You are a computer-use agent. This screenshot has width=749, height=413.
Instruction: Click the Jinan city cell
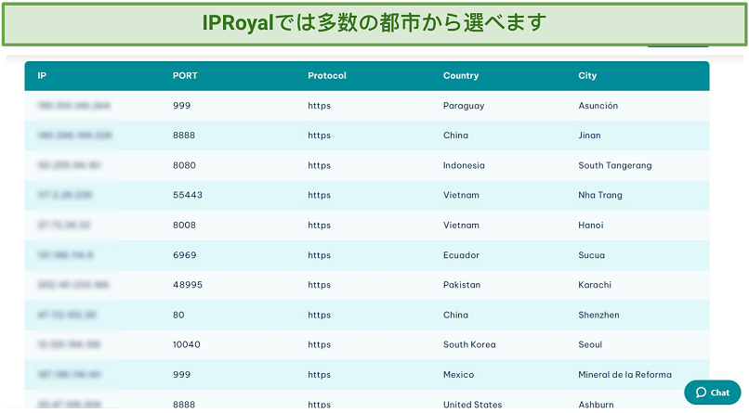point(589,135)
